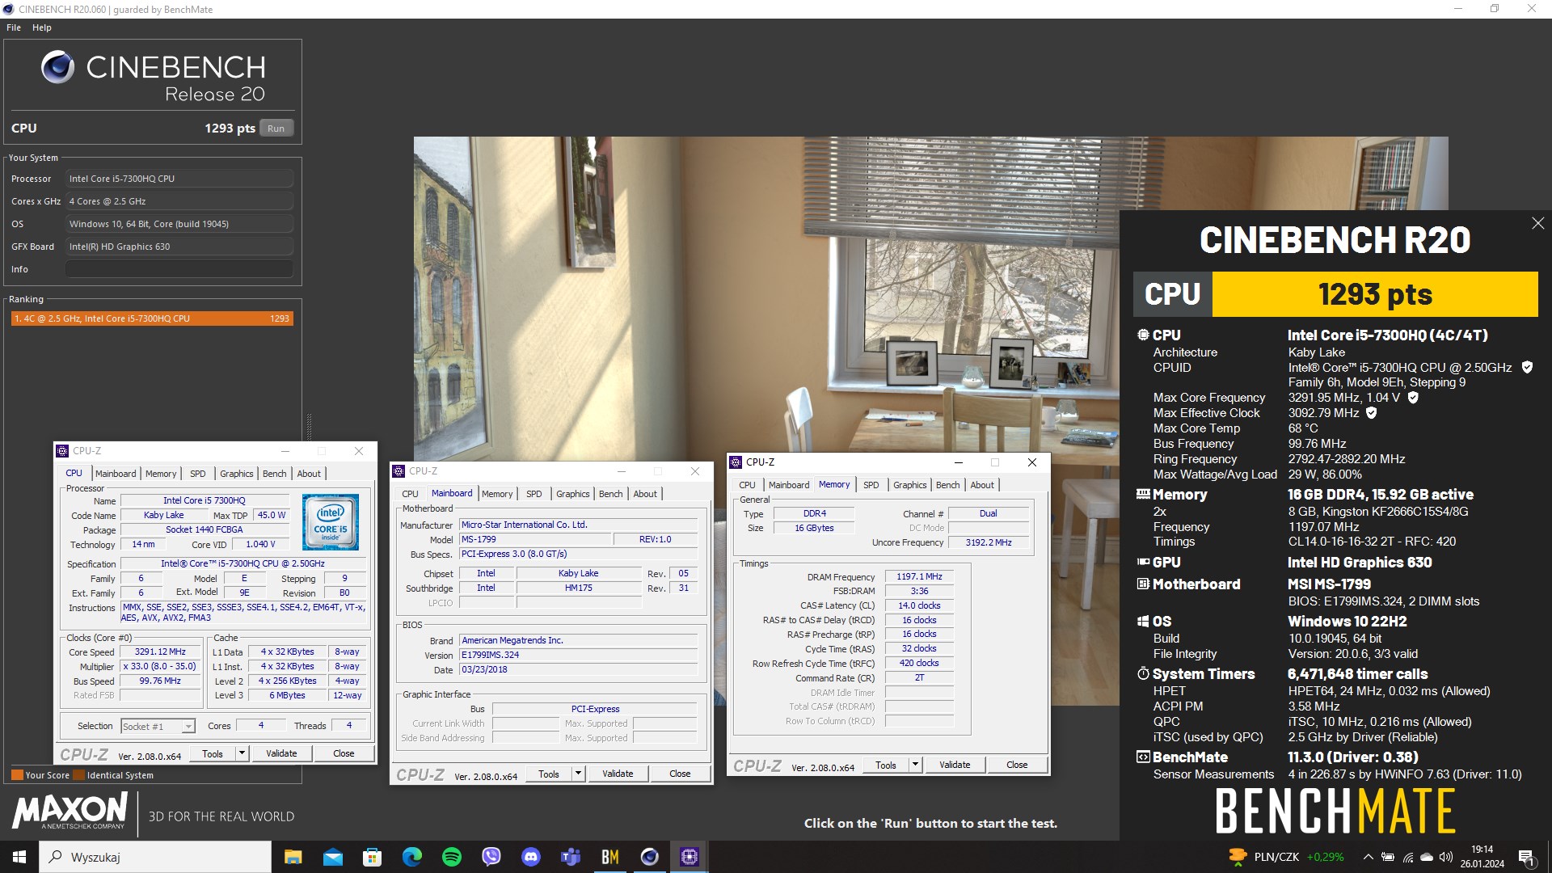The image size is (1552, 873).
Task: Open the network Wi-Fi tray icon
Action: pos(1407,857)
